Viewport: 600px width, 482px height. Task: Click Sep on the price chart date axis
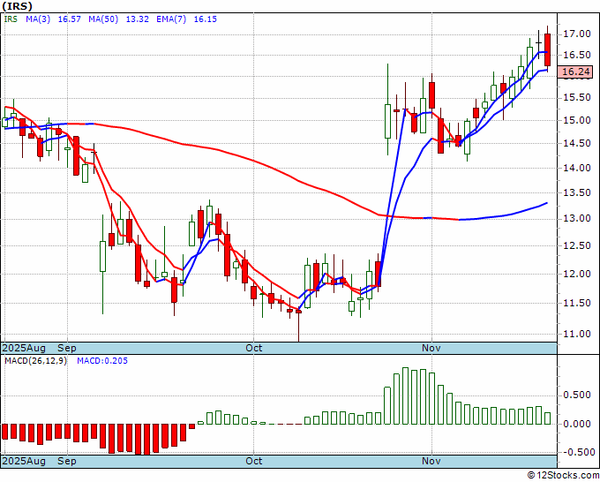point(67,348)
